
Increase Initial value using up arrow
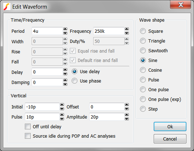[x=62, y=105]
